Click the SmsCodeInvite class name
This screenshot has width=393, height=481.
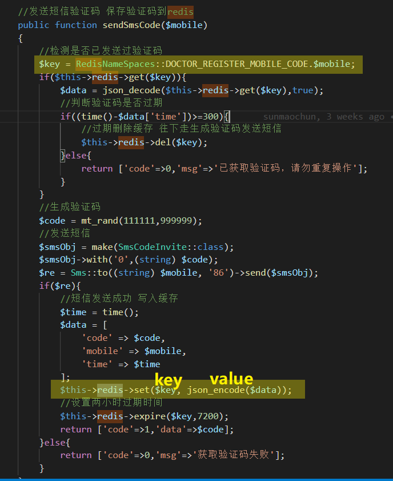point(153,247)
